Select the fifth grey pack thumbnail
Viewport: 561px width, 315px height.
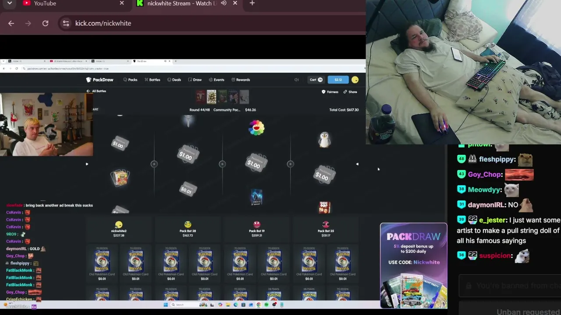coord(244,97)
